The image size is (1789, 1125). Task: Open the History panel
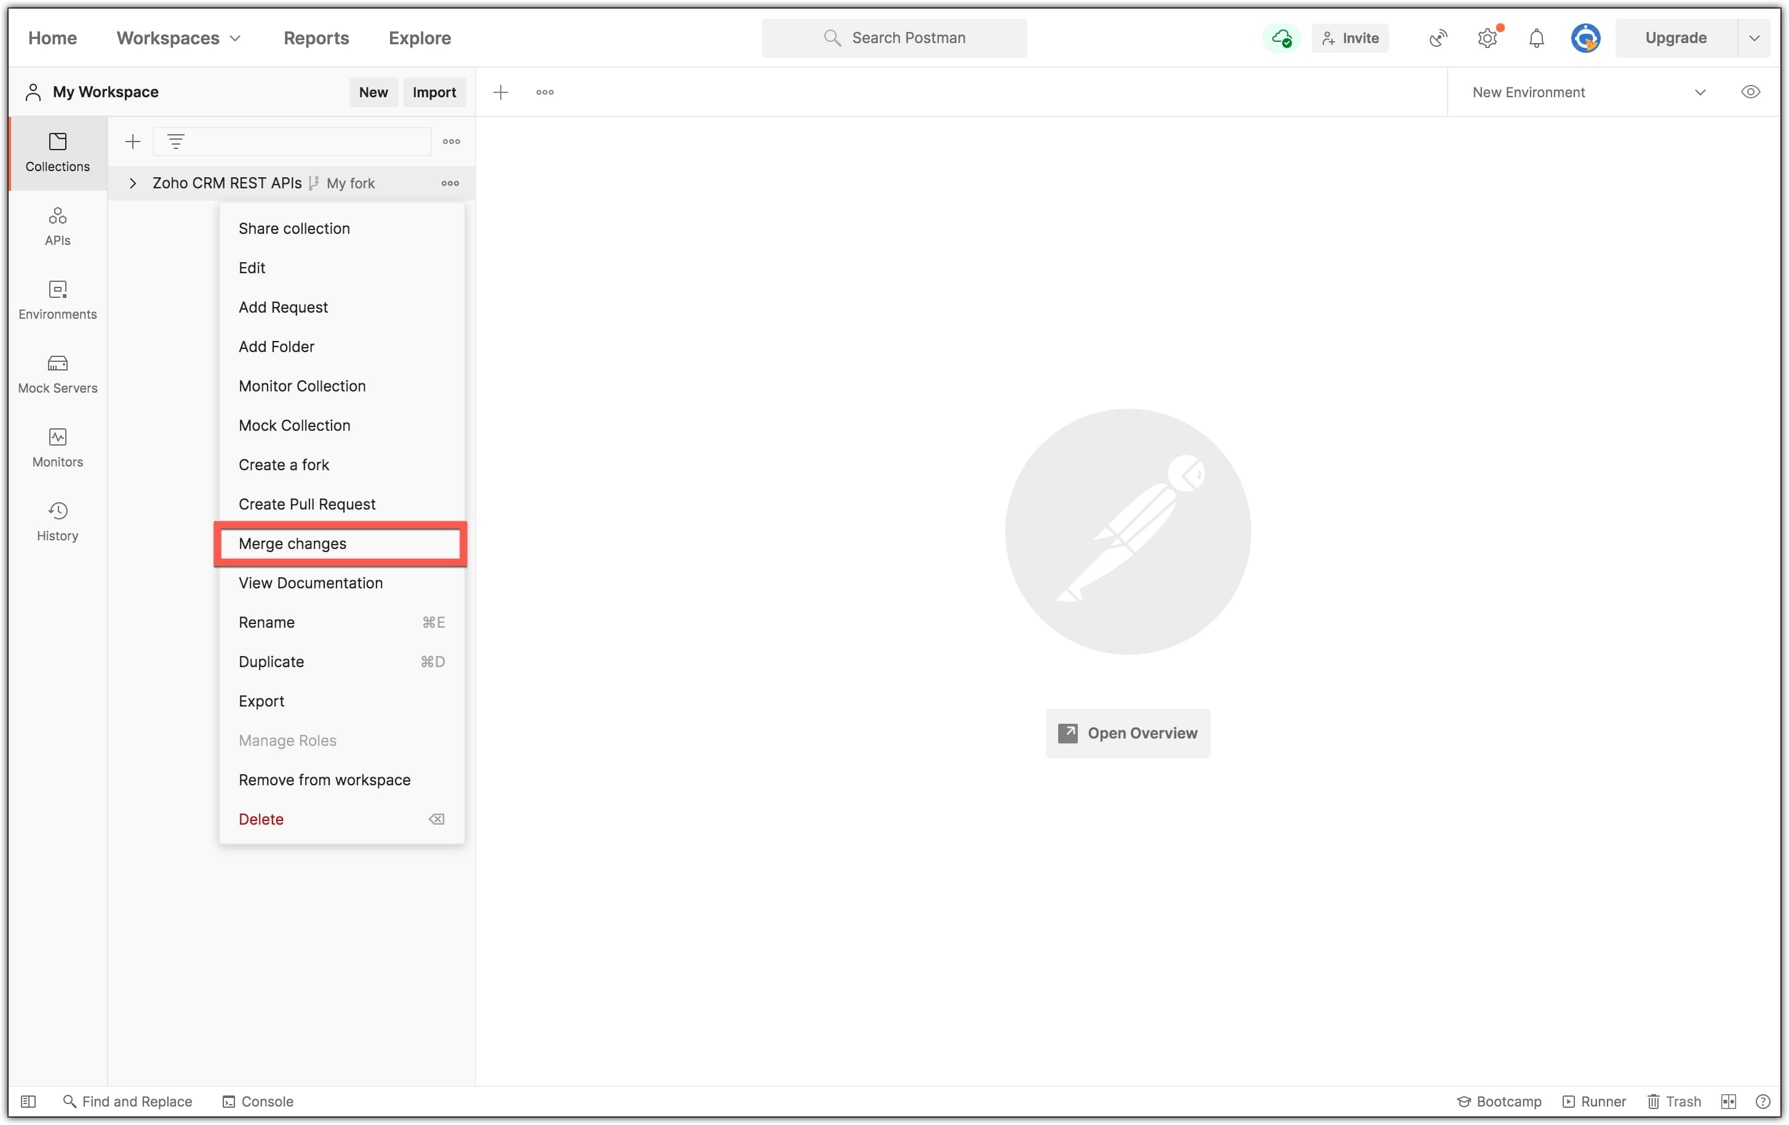[x=57, y=521]
